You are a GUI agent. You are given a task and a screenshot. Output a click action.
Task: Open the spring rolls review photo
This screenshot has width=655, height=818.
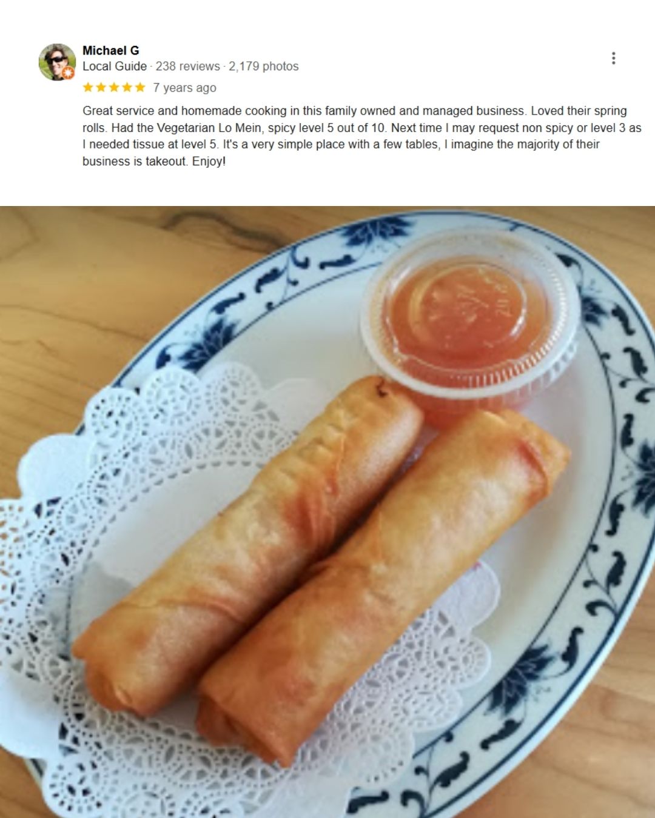coord(327,512)
